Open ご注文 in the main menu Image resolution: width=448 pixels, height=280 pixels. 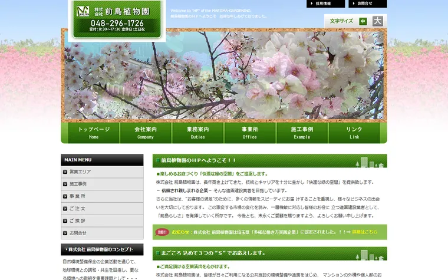coord(102,209)
